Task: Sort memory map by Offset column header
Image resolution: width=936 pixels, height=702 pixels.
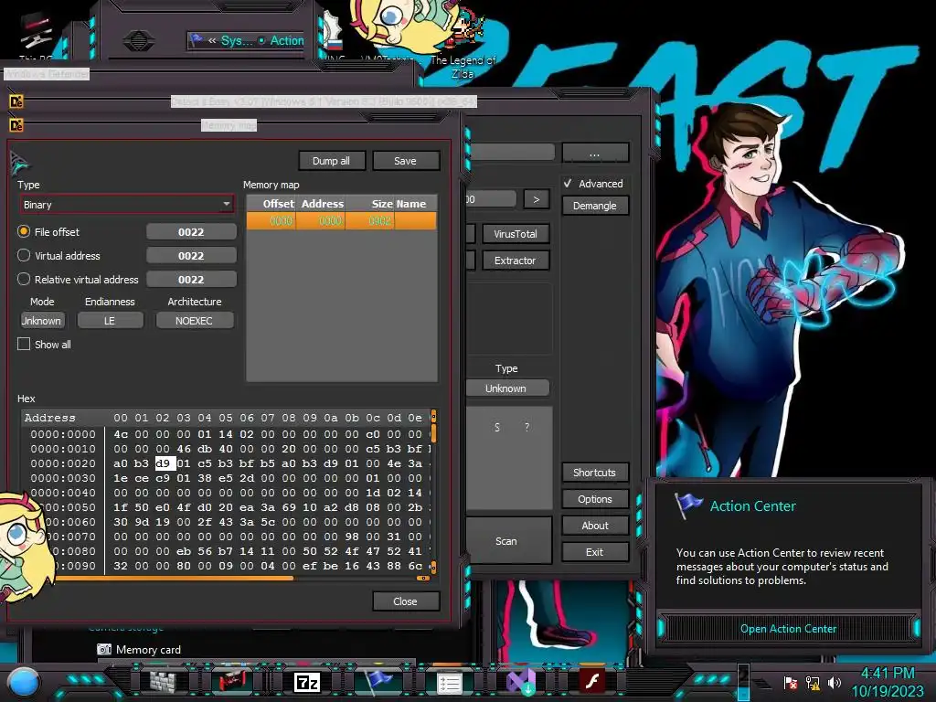Action: pyautogui.click(x=271, y=204)
